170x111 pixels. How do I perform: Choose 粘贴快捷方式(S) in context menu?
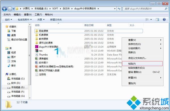click(143, 68)
